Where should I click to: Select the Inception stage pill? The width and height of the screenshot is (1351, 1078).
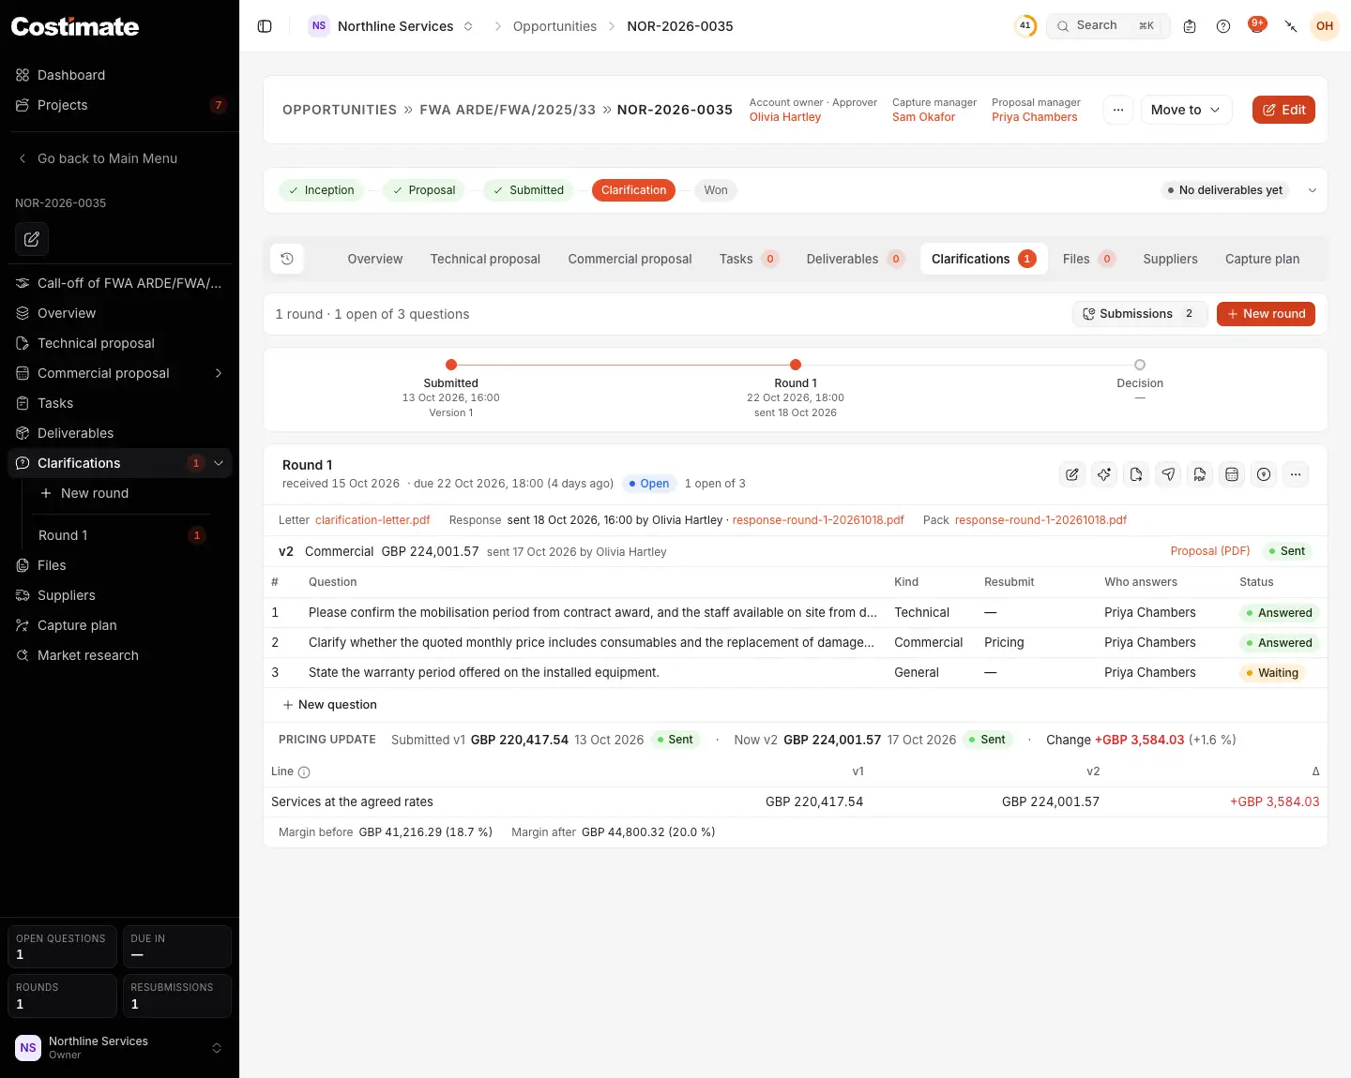tap(321, 190)
